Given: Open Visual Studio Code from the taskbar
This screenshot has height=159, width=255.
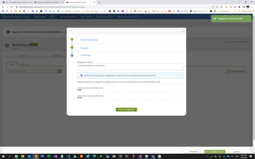Looking at the screenshot, I should [x=68, y=156].
